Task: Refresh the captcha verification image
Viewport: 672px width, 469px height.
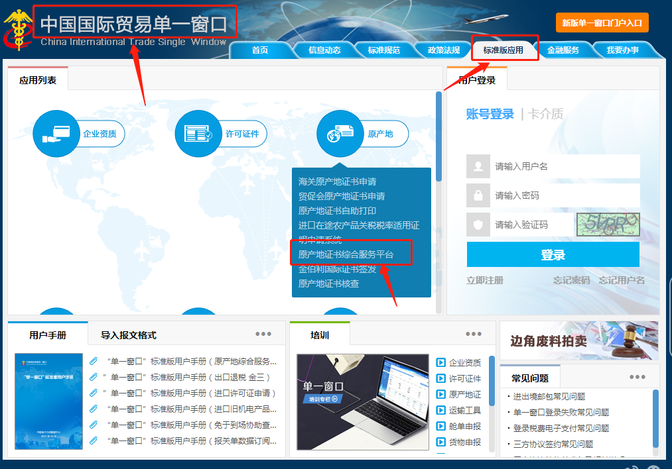Action: tap(608, 225)
